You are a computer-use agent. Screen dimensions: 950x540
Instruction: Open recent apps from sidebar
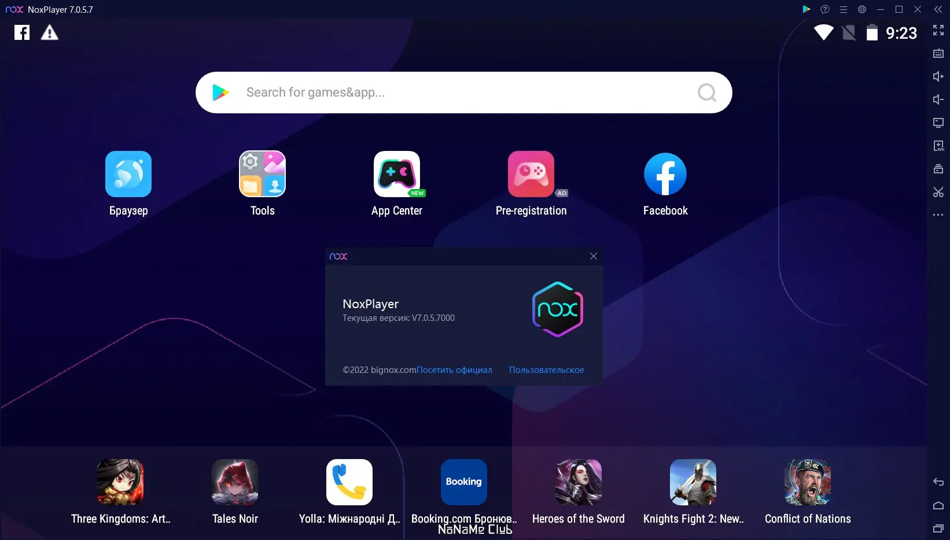point(938,528)
